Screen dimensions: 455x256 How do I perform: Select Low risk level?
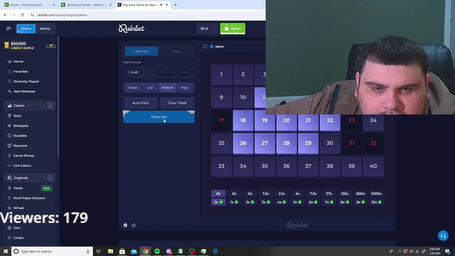point(150,87)
